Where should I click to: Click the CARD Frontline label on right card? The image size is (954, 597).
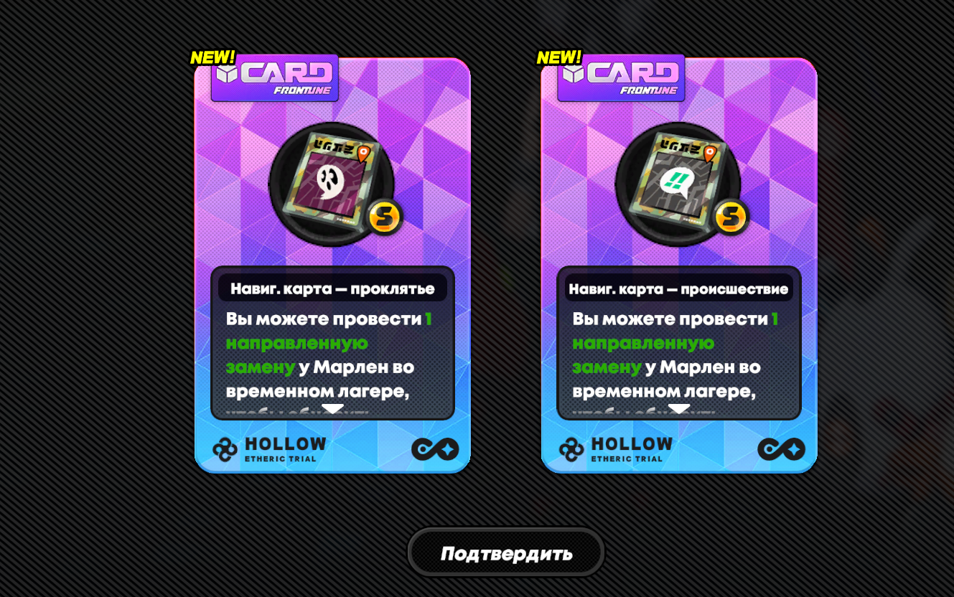tap(622, 77)
